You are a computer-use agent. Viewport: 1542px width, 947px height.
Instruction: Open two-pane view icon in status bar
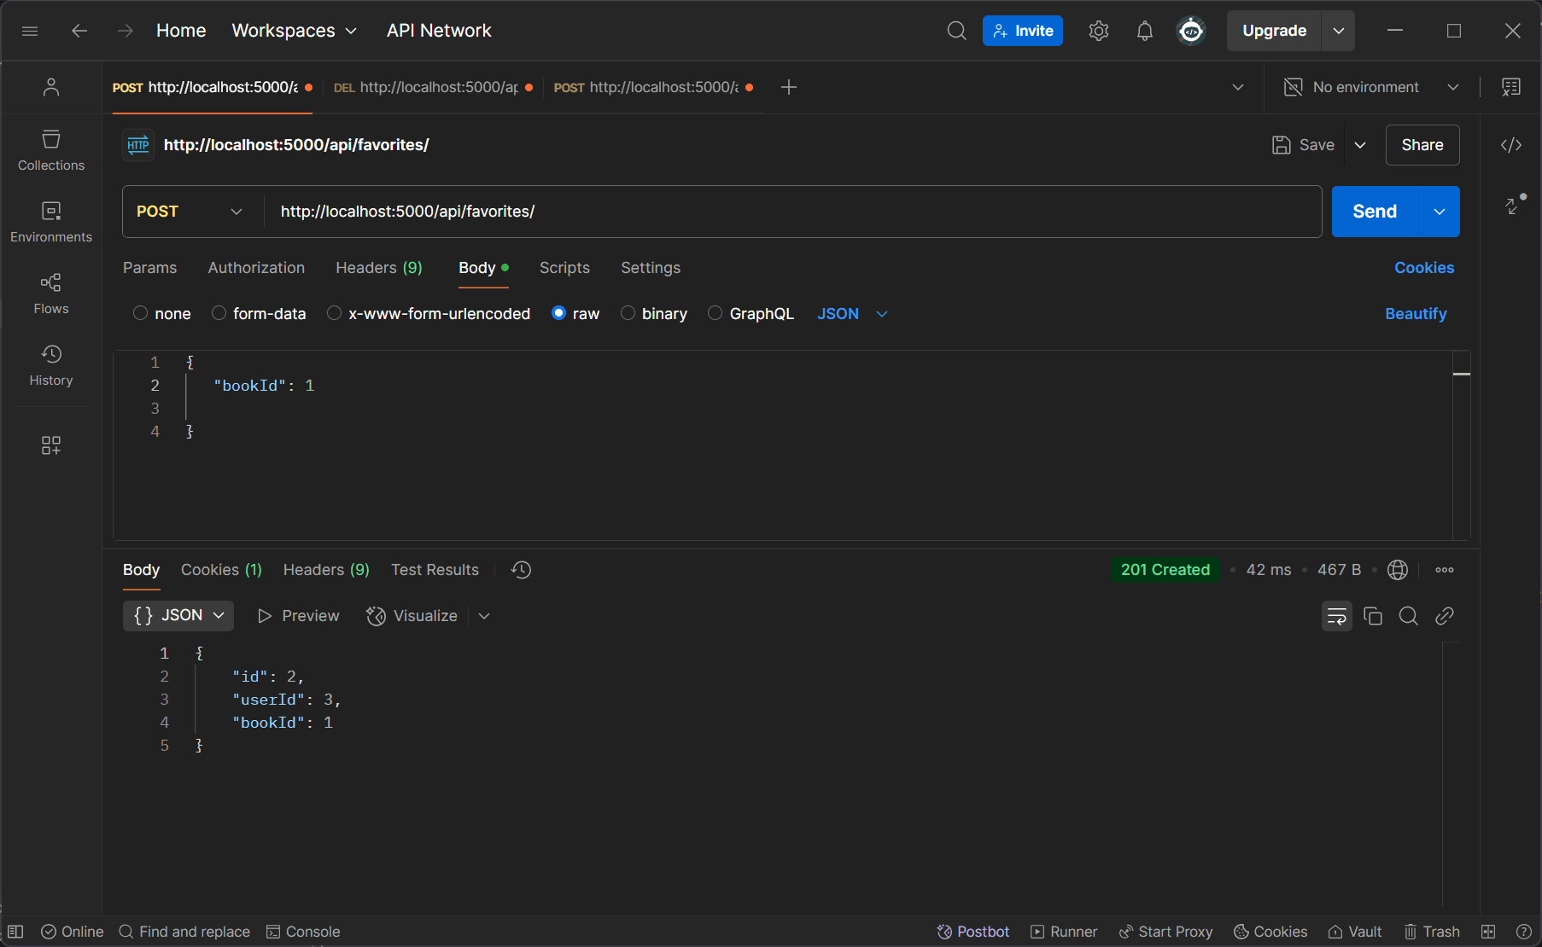pyautogui.click(x=1488, y=932)
